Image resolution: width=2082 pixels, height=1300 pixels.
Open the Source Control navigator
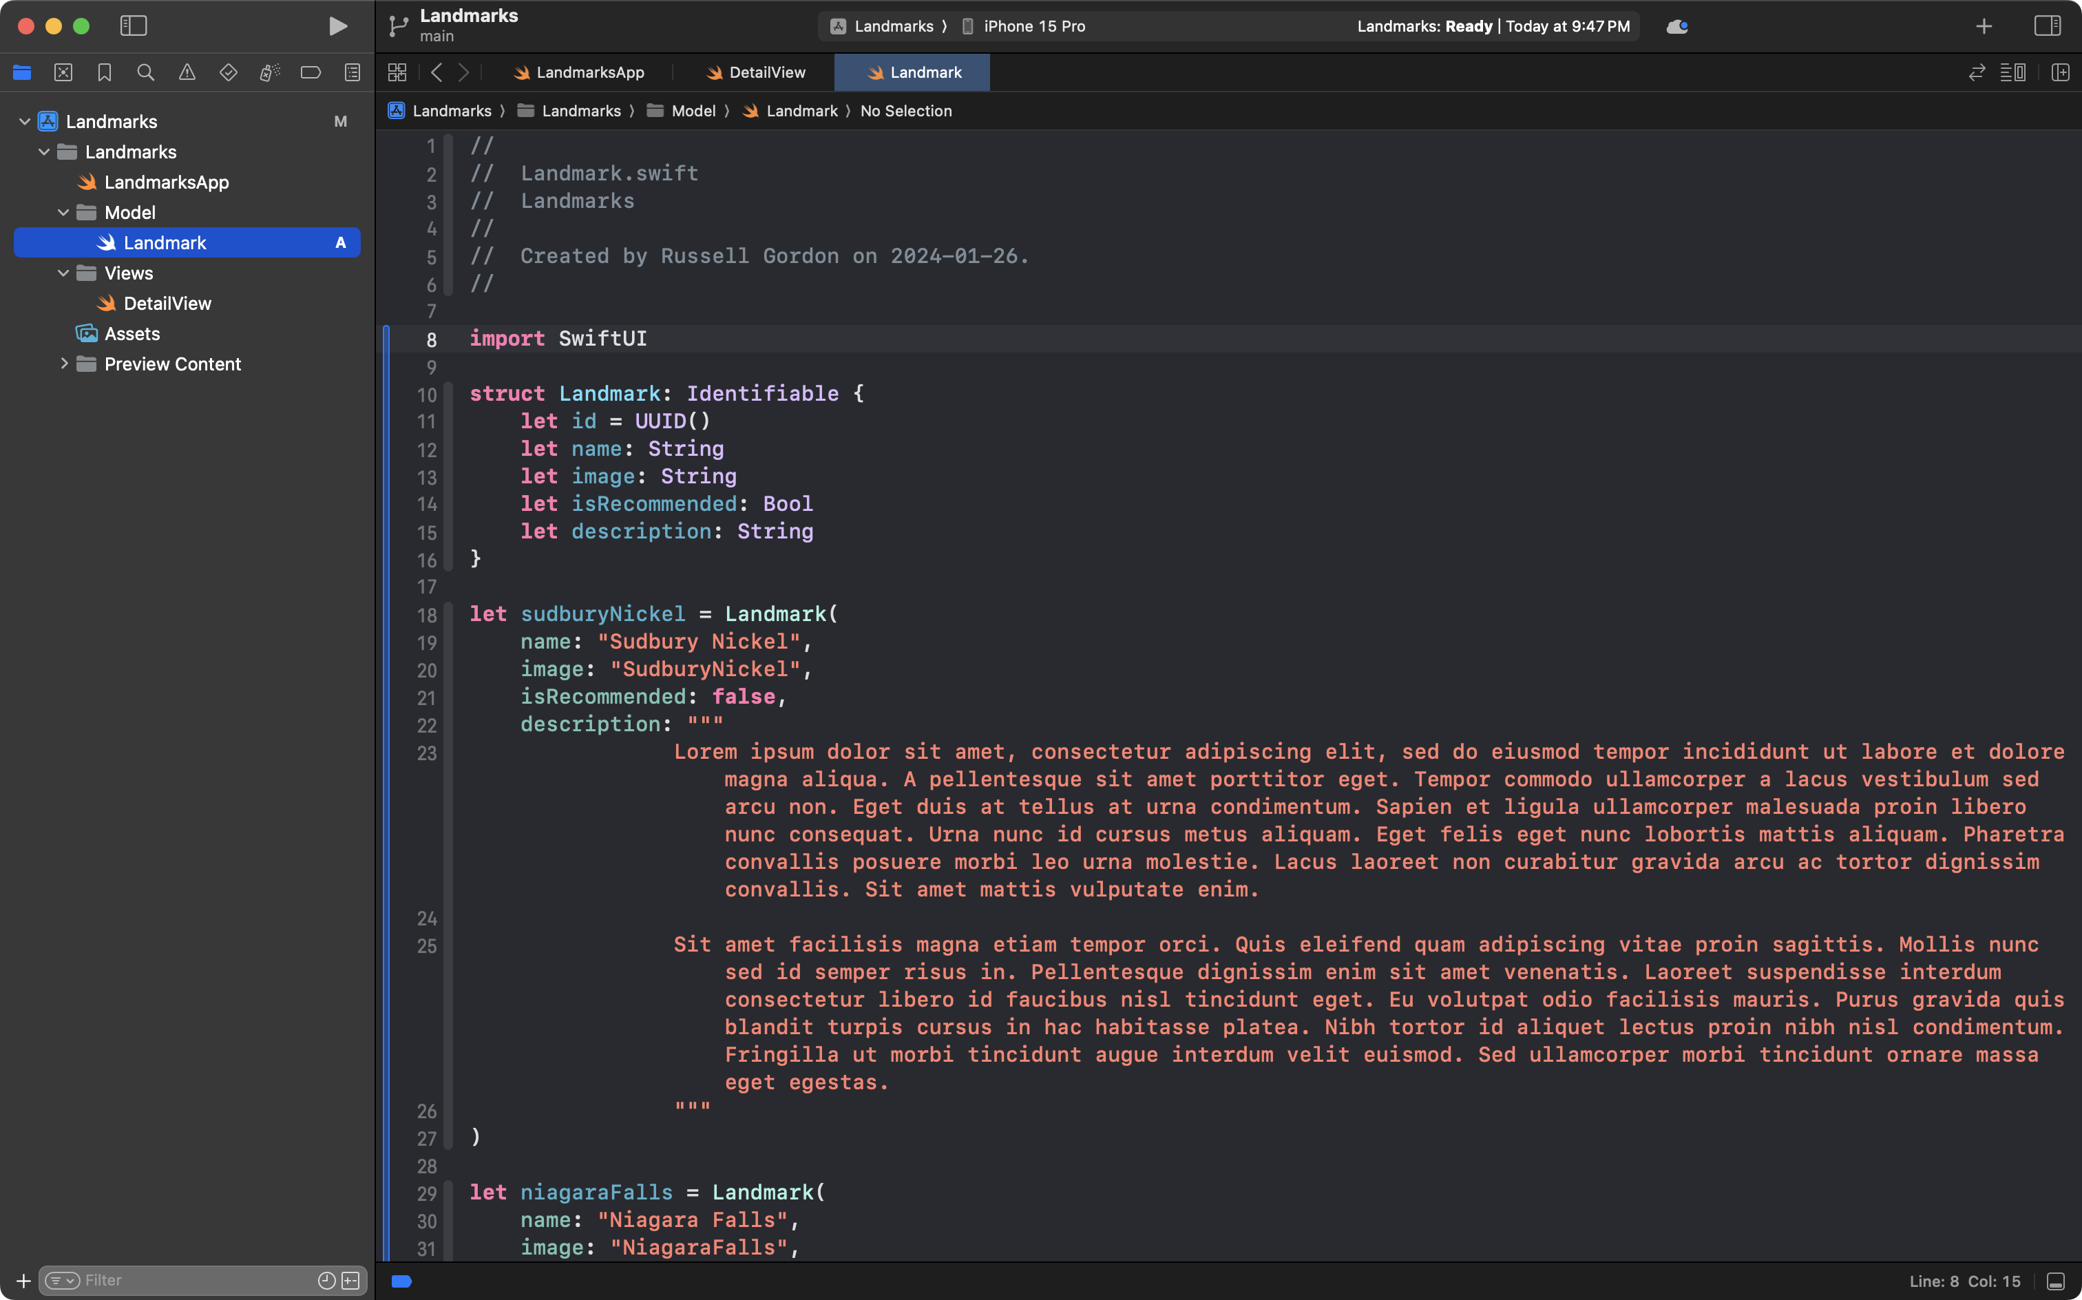(63, 72)
